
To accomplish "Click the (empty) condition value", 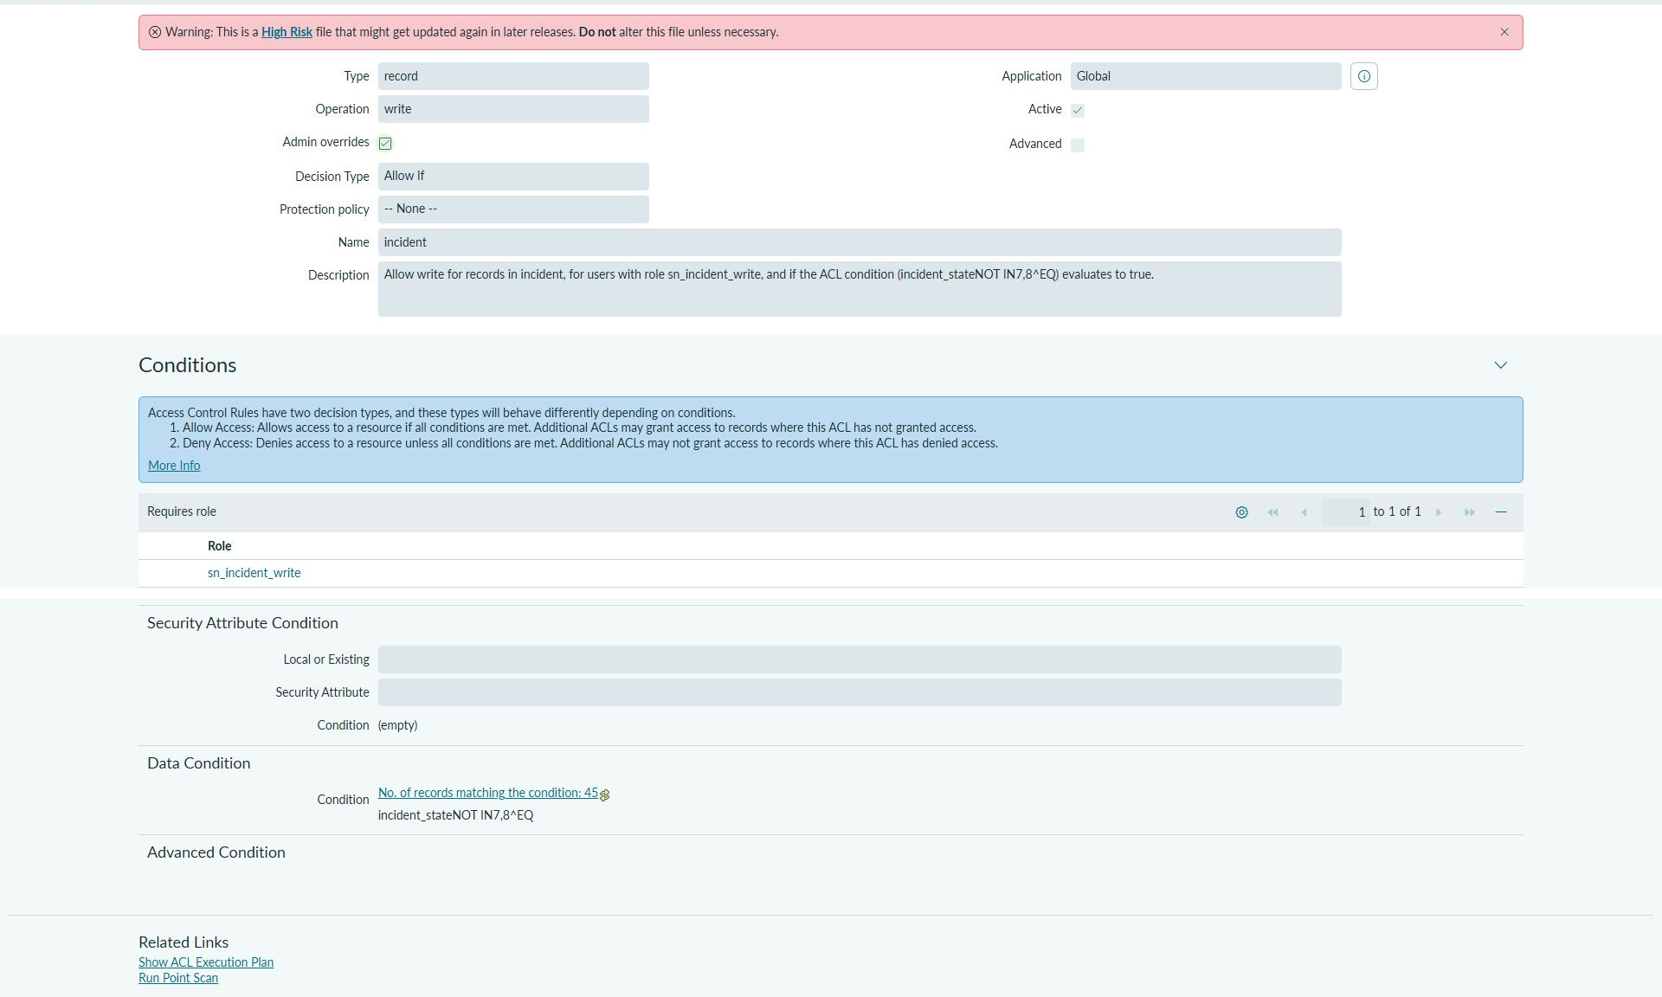I will [x=397, y=725].
